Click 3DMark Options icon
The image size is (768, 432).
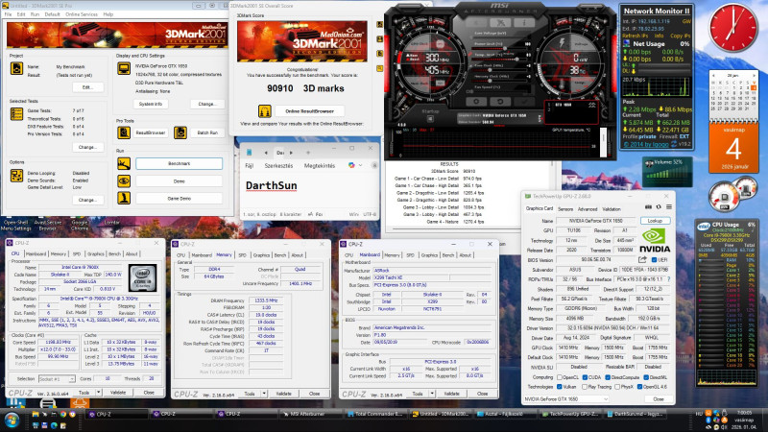(16, 176)
